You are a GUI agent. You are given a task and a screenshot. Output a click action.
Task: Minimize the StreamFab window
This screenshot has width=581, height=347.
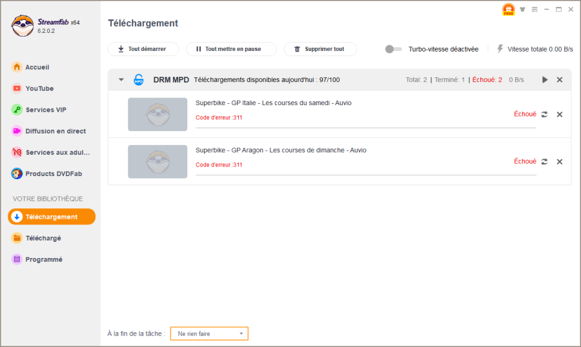point(547,9)
